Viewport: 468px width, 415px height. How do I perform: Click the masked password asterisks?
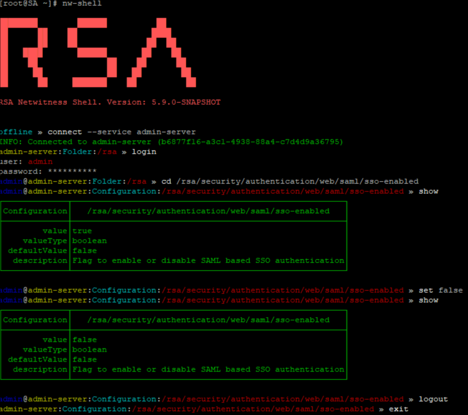72,171
